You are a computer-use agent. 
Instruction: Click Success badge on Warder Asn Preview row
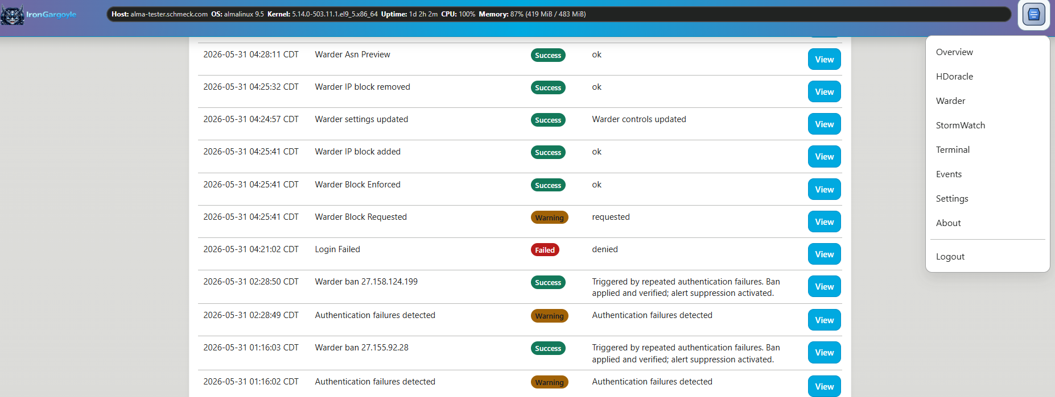tap(548, 55)
